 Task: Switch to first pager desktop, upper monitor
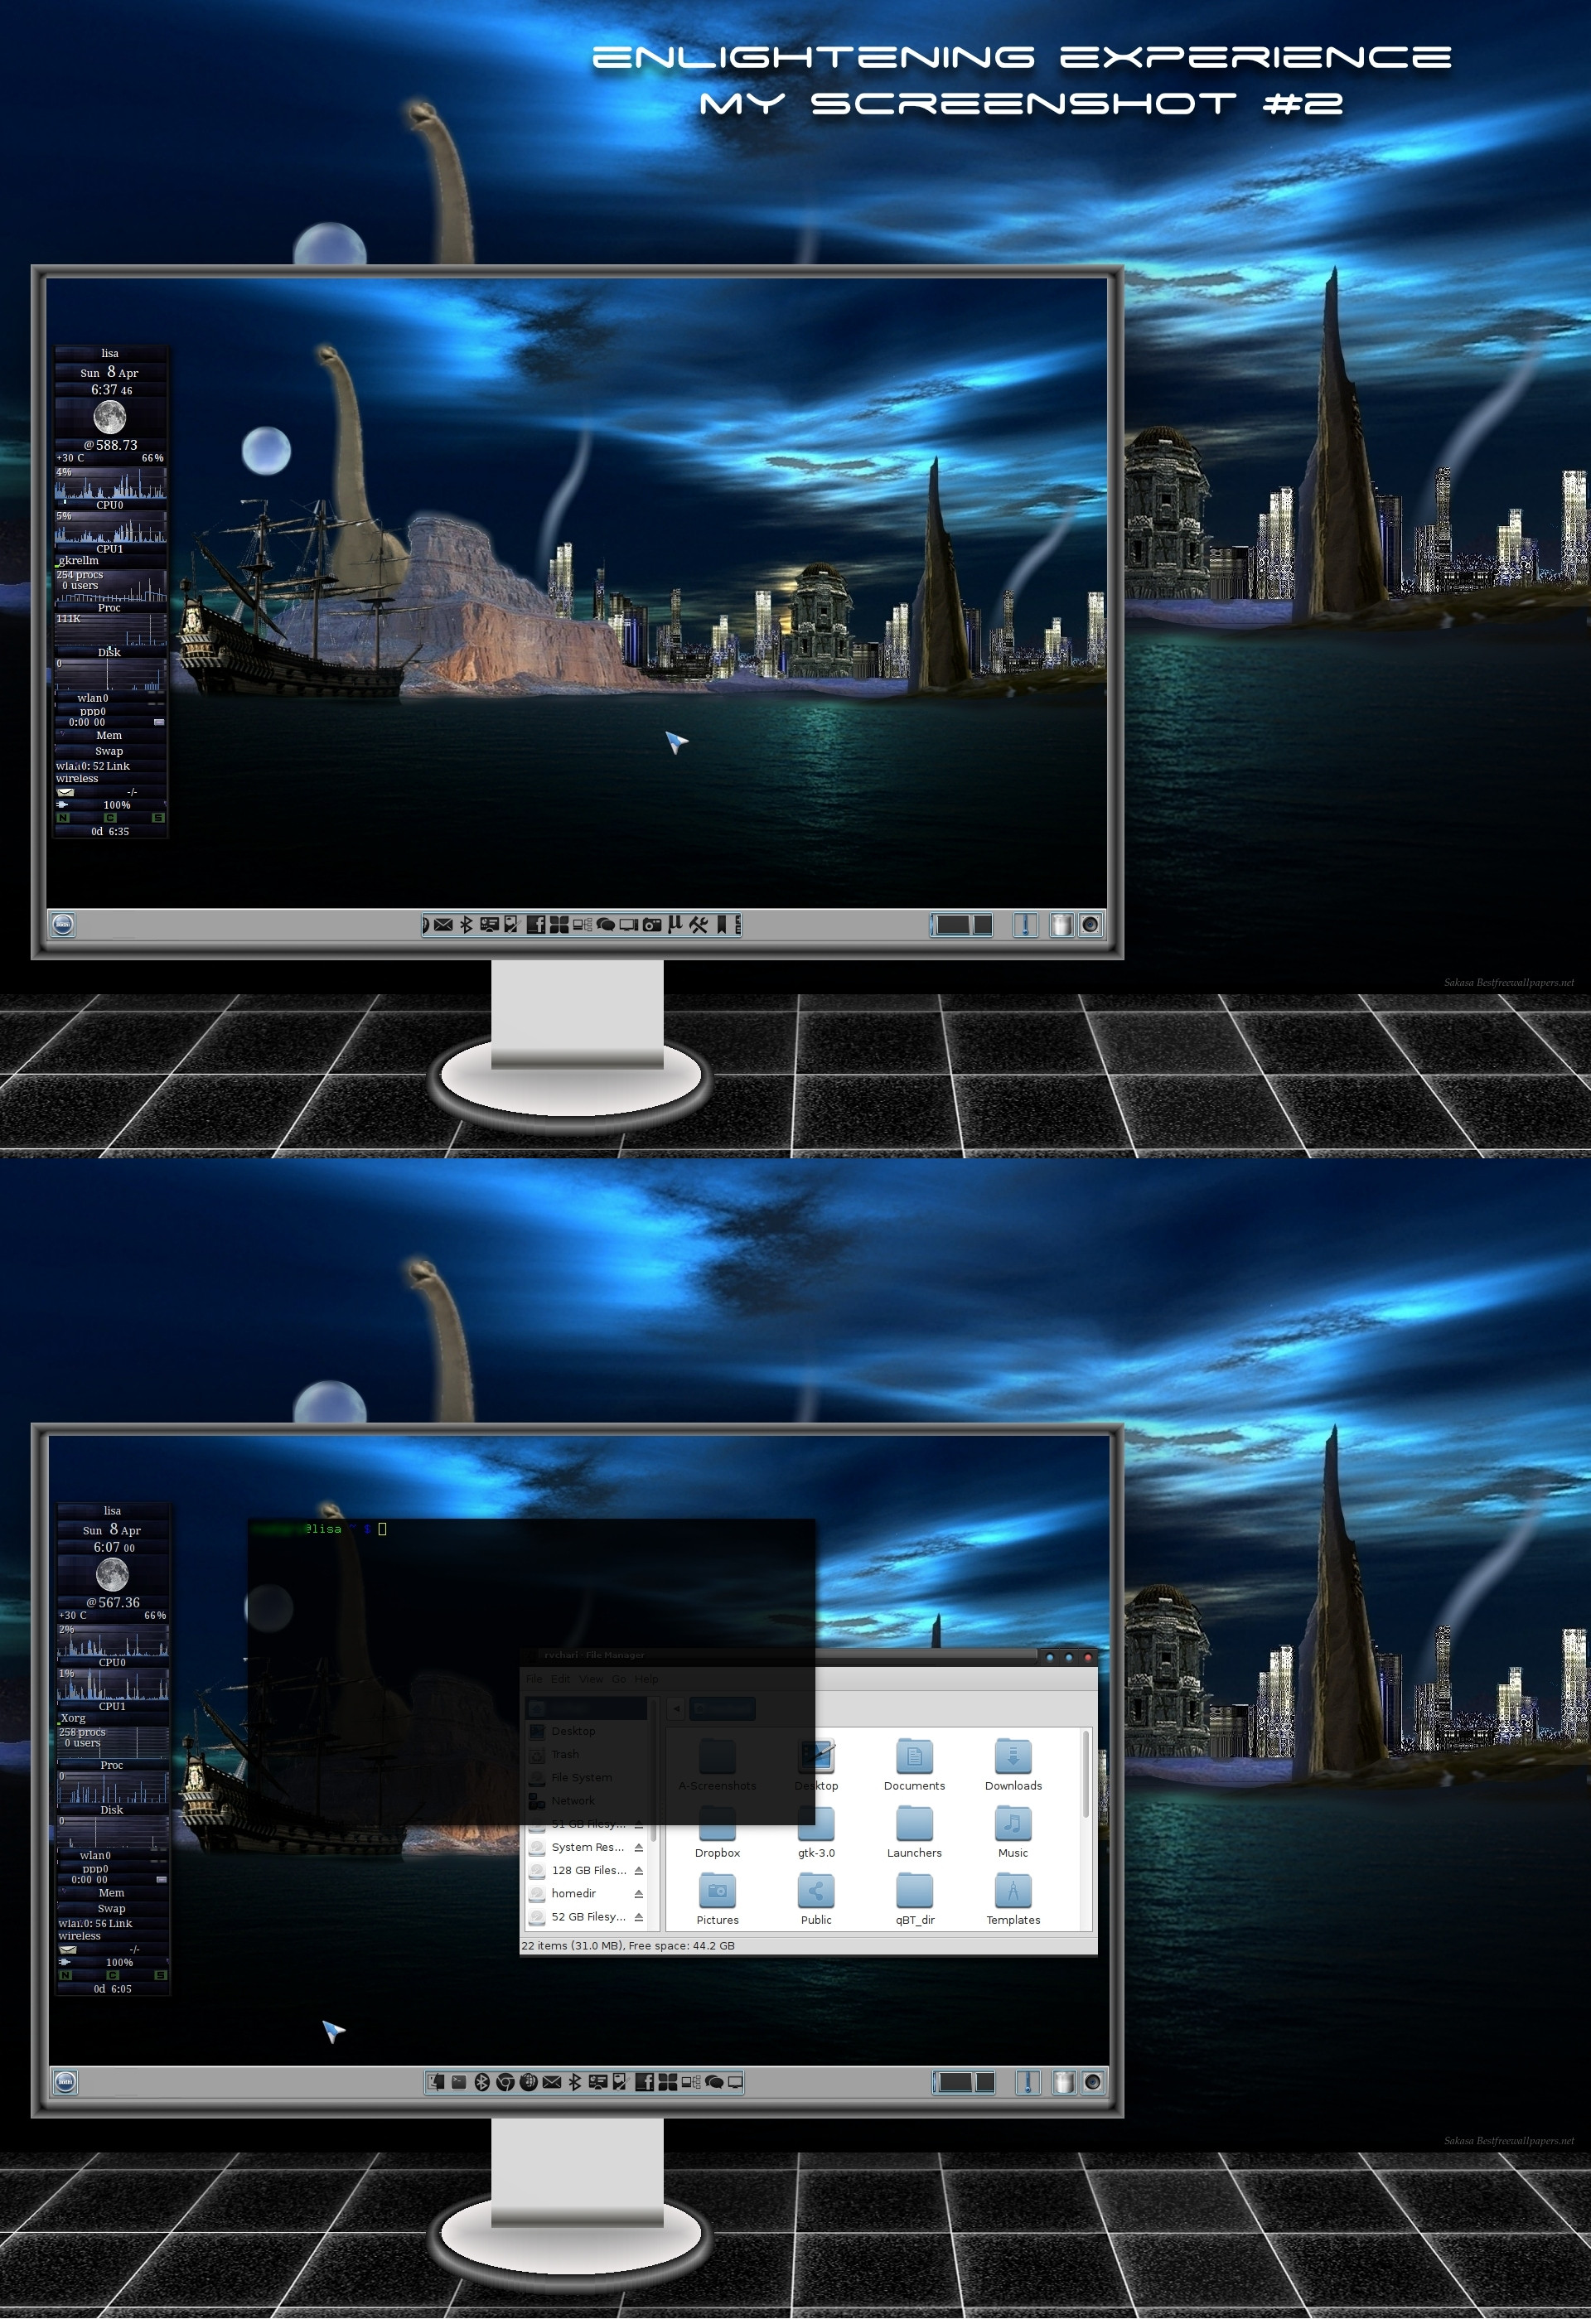point(951,925)
